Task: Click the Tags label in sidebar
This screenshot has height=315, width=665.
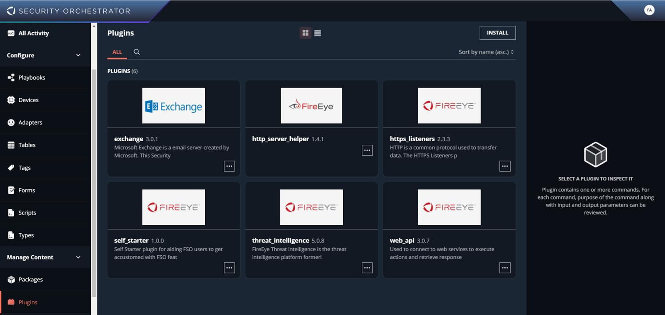Action: pyautogui.click(x=24, y=168)
